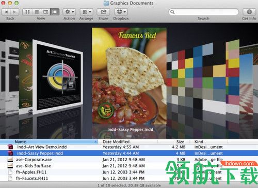Select the Famous Red salsa cover

[130, 76]
